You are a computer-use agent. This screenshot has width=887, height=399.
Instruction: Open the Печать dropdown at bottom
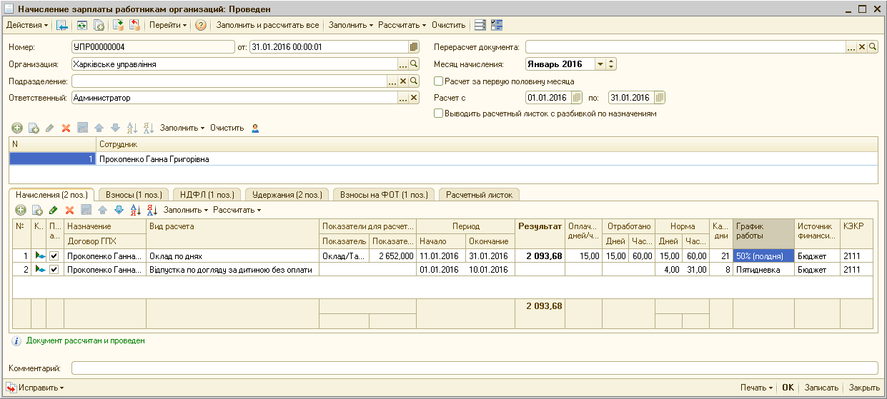click(x=756, y=388)
